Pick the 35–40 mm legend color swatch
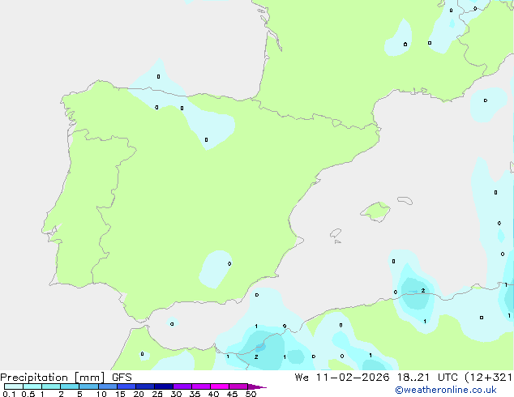The image size is (514, 397). coord(201,386)
